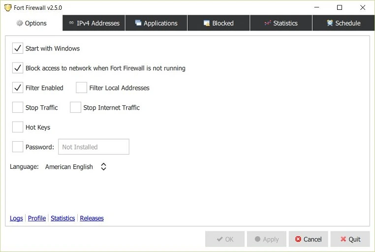Screen dimensions: 375x252
Task: Toggle Block access to network checkbox
Action: click(x=18, y=68)
